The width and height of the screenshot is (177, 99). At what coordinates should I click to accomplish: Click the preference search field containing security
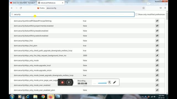[72, 14]
